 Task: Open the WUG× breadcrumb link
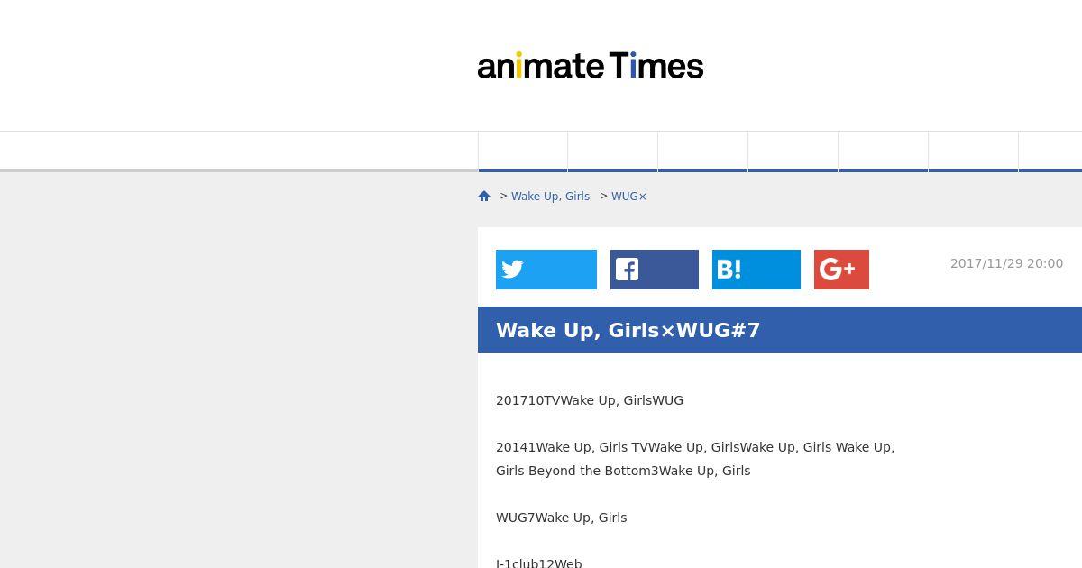pos(629,197)
